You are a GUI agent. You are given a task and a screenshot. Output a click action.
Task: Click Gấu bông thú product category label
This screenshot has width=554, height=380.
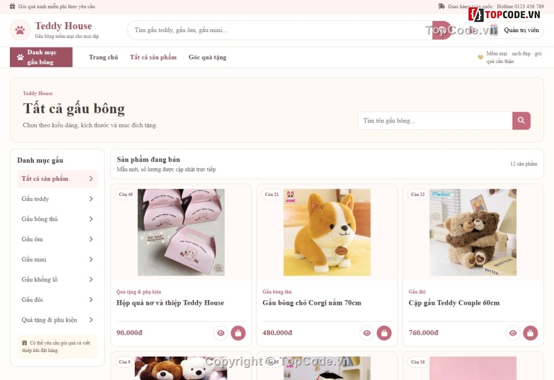277,292
